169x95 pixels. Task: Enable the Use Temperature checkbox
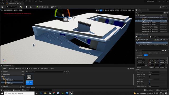149,77
